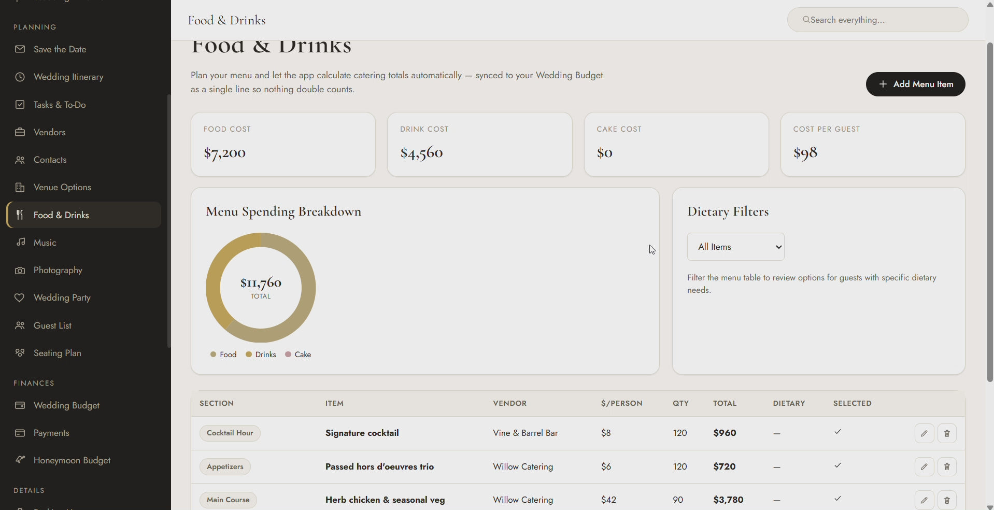Click the Add Menu Item button
Screen dimensions: 994x510
pyautogui.click(x=915, y=84)
